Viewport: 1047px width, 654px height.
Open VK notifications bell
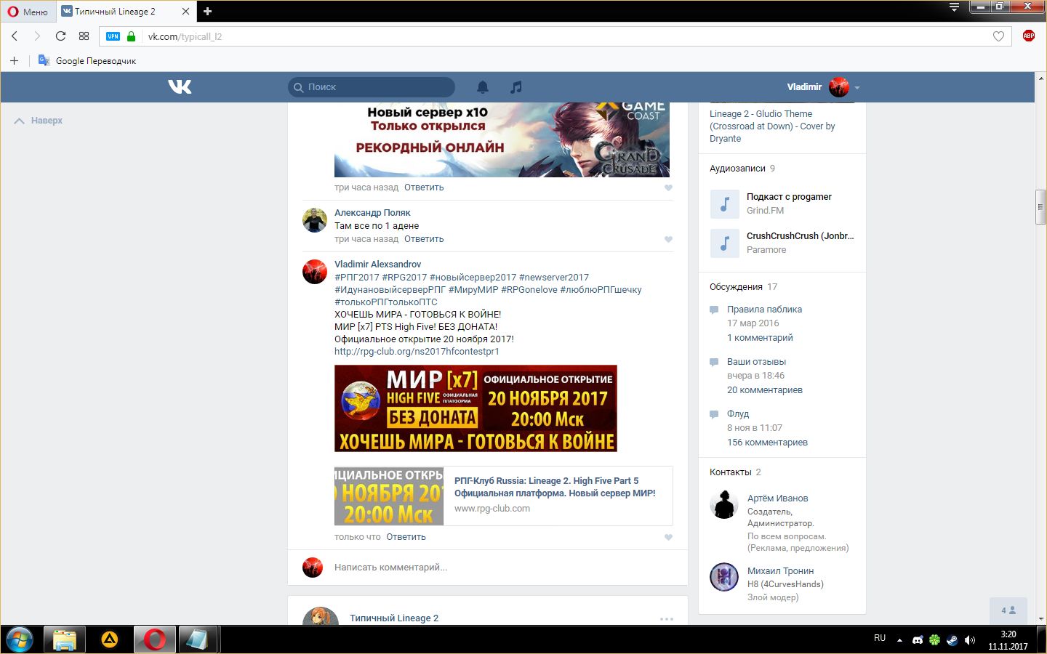pyautogui.click(x=483, y=87)
